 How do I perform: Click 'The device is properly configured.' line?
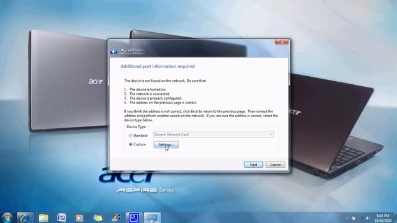coord(156,98)
